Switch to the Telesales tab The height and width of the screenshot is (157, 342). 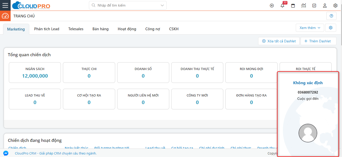(x=76, y=29)
